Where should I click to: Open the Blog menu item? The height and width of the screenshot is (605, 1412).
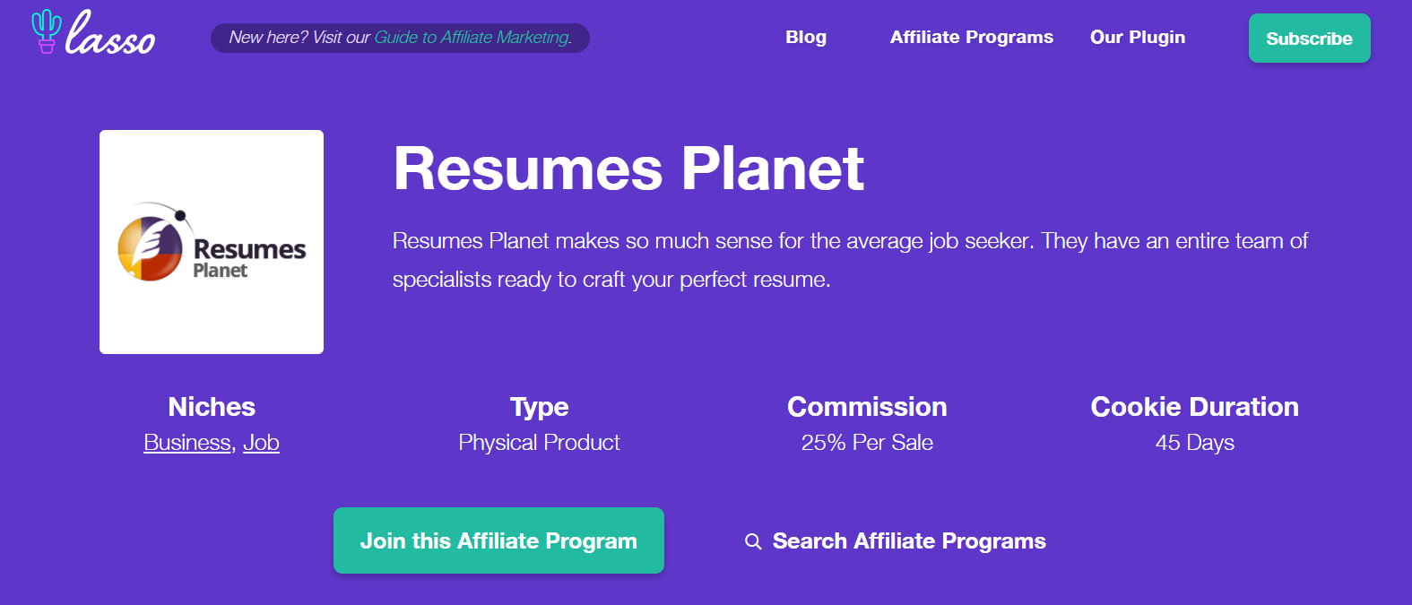[x=806, y=38]
